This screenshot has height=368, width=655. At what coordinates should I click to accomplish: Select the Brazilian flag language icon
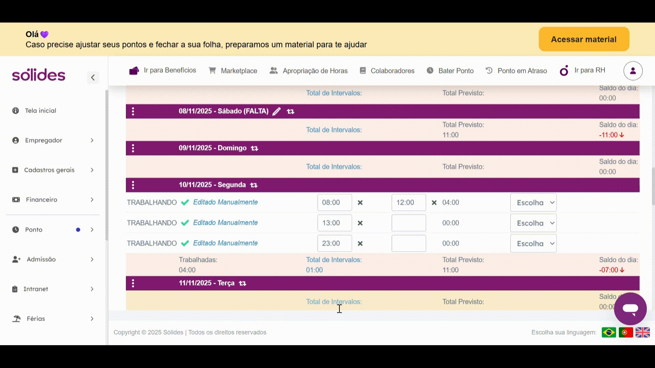pyautogui.click(x=609, y=332)
